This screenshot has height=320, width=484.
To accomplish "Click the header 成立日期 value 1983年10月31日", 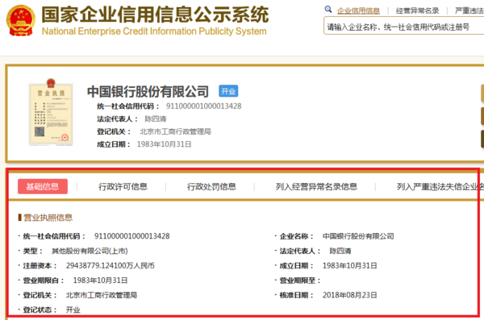I will tap(165, 144).
